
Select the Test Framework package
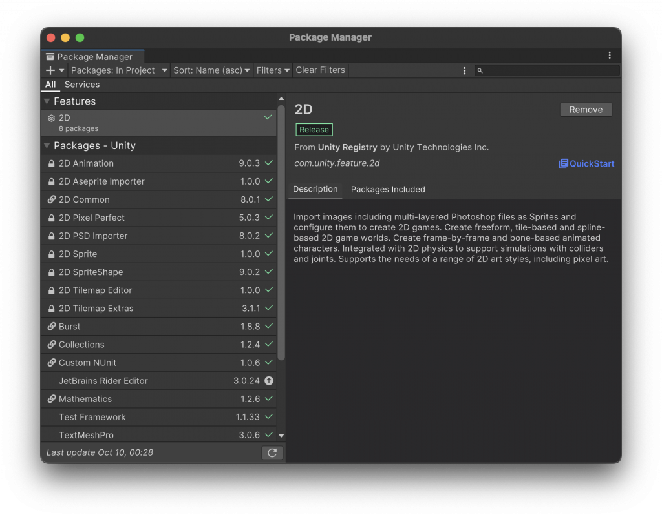coord(159,417)
